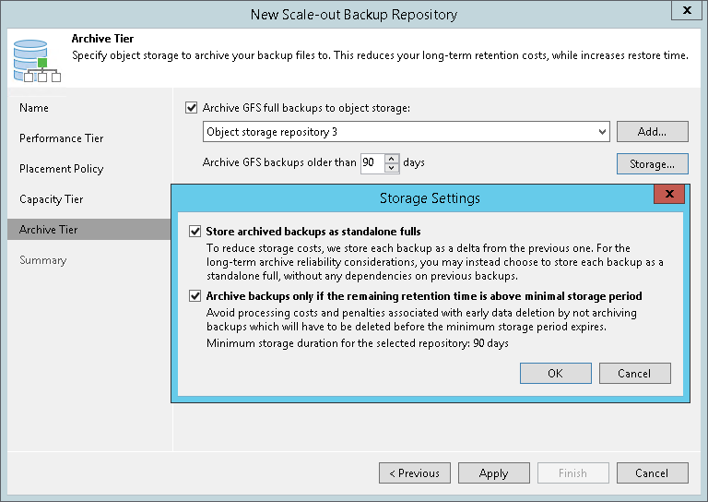Click the scale-out repository wizard icon
This screenshot has width=708, height=502.
pyautogui.click(x=37, y=59)
